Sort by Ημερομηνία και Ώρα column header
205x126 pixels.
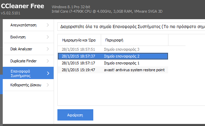click(x=79, y=40)
